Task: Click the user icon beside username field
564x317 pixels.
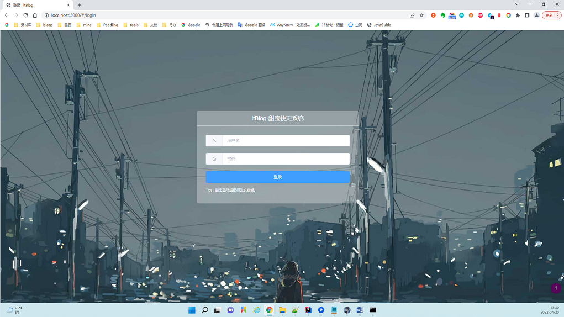Action: (x=214, y=140)
